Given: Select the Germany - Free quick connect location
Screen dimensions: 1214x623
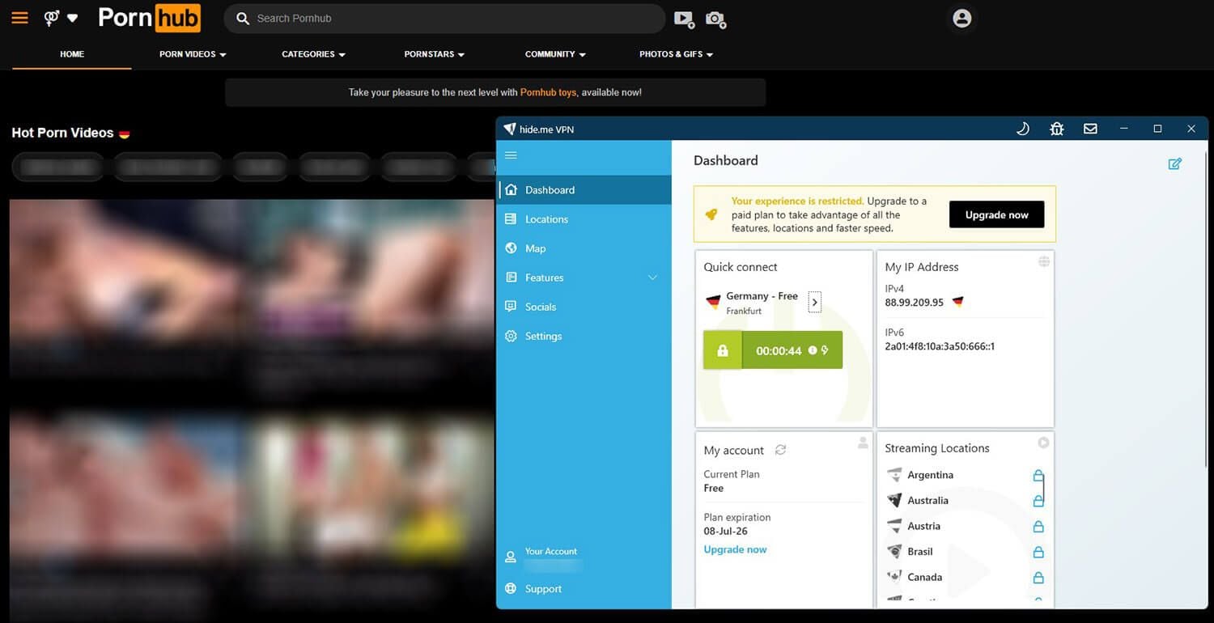Looking at the screenshot, I should coord(753,303).
